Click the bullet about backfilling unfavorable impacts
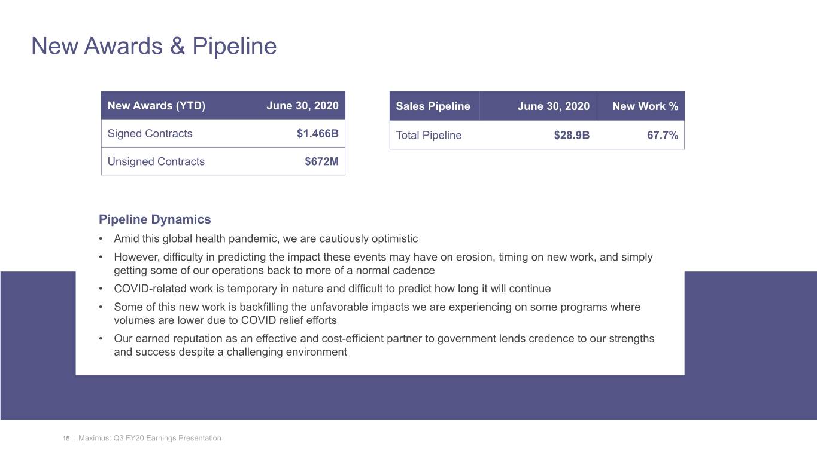Image resolution: width=817 pixels, height=459 pixels. 377,313
